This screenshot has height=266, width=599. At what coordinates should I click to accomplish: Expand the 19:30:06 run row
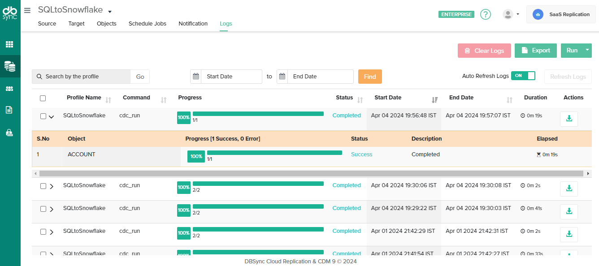52,186
